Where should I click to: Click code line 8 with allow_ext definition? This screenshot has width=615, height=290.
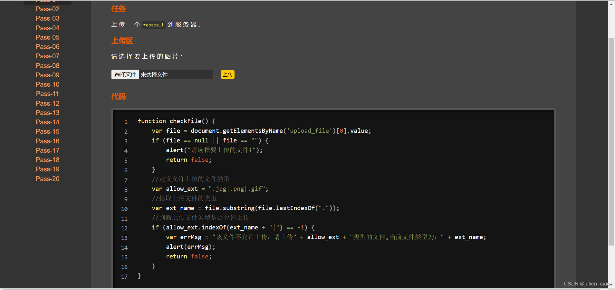point(210,189)
